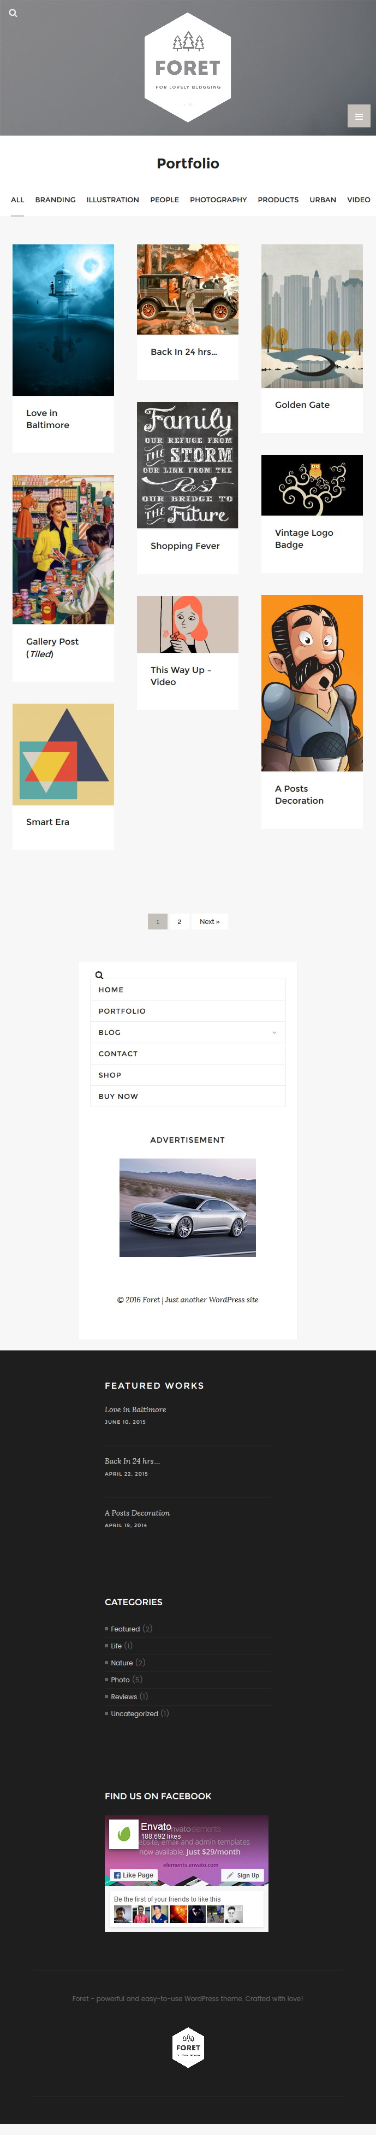Open the hamburger menu button in the header
Image resolution: width=376 pixels, height=2135 pixels.
click(x=359, y=116)
